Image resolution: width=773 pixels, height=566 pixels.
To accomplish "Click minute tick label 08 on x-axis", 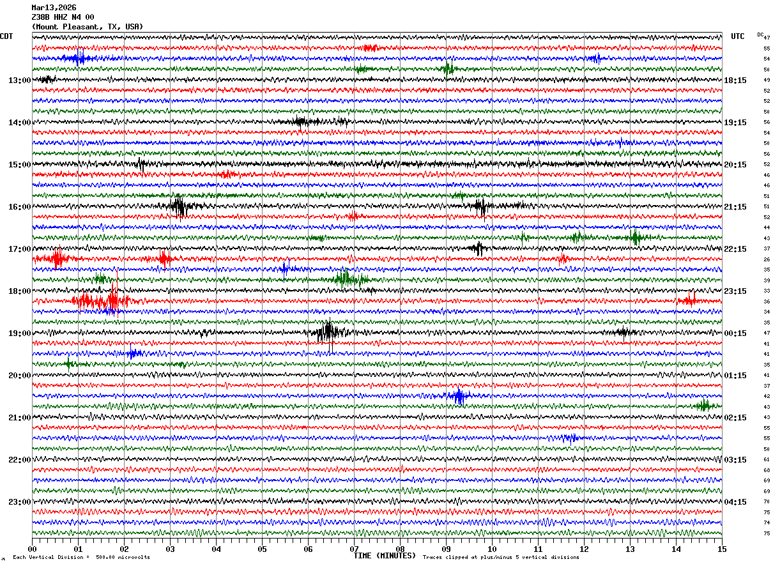I will [400, 549].
